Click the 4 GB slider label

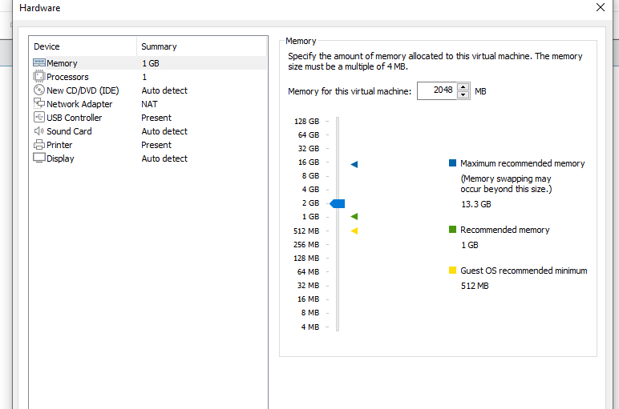(x=310, y=189)
